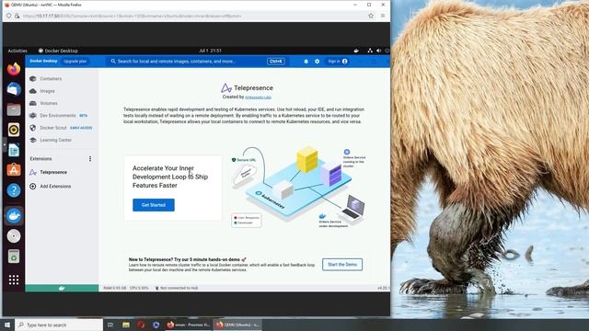
Task: Click Docker Desktop icon in Ubuntu dock
Action: pos(14,216)
